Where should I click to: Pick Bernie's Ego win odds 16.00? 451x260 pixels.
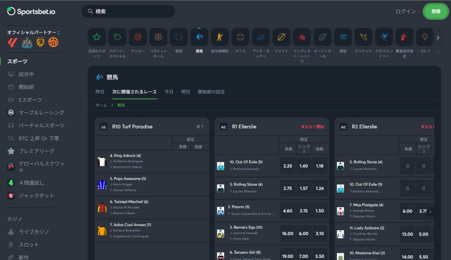[288, 234]
